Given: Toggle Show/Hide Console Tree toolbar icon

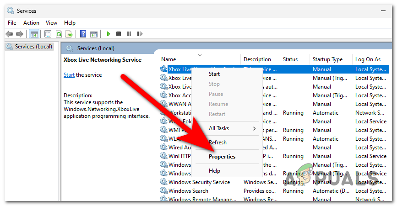Looking at the screenshot, I should pyautogui.click(x=34, y=34).
